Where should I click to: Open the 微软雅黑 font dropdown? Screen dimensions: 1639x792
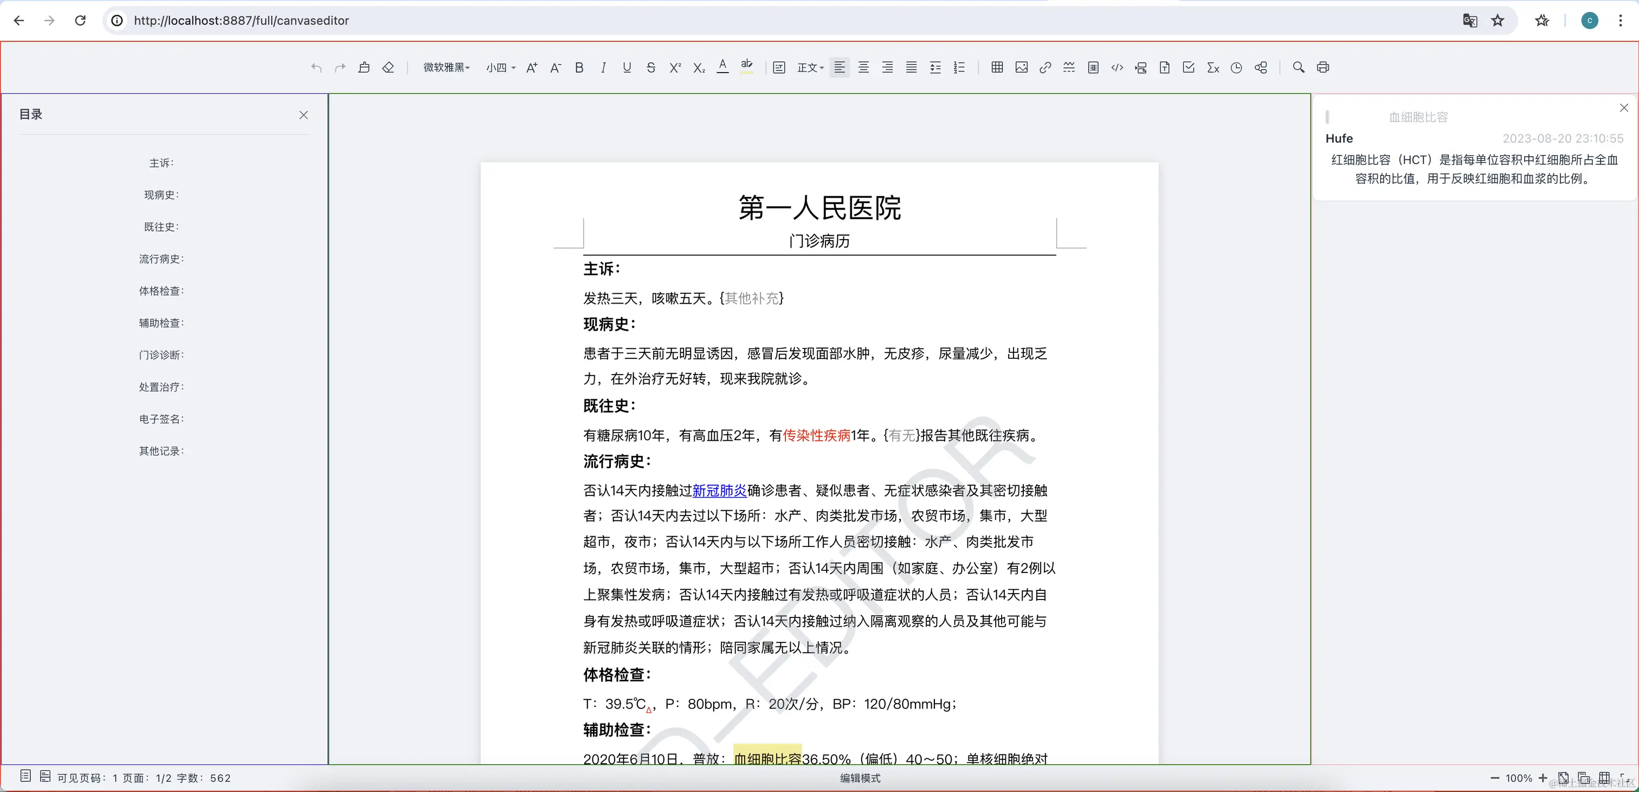tap(446, 67)
